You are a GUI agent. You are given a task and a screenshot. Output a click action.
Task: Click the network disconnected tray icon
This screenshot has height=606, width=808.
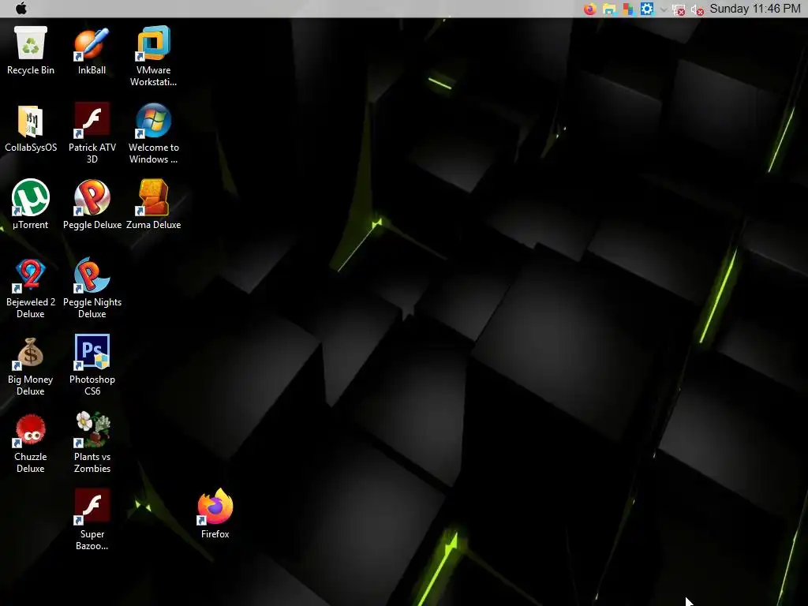(679, 9)
